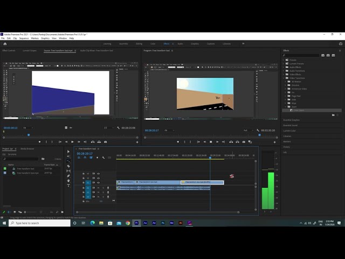
Task: Filter Accelerated Effects in Effects panel
Action: point(323,55)
